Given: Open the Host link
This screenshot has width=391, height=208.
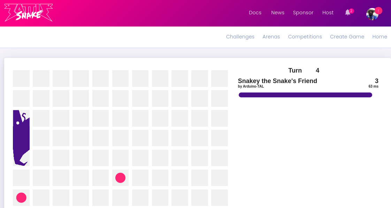Looking at the screenshot, I should point(328,13).
